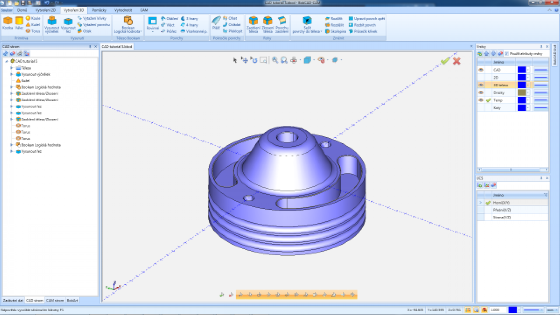Open color dropdown for Koty layer
The width and height of the screenshot is (560, 315).
[528, 108]
